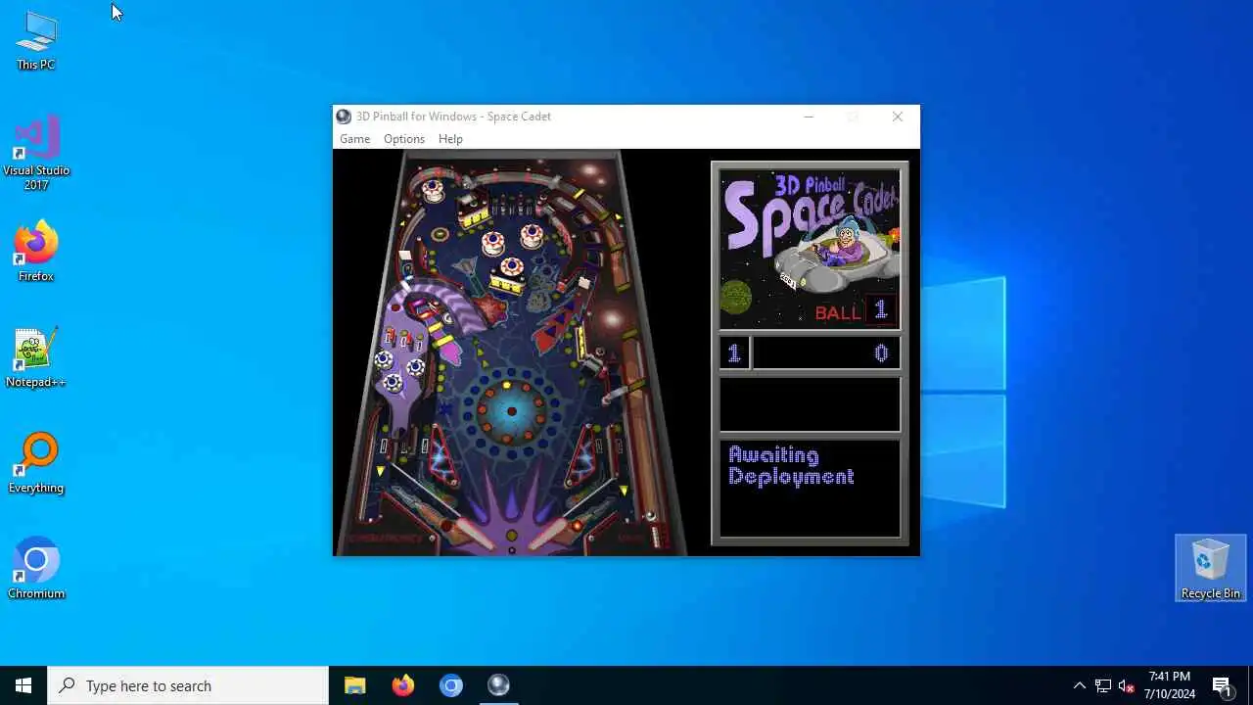
Task: Click the Type here to search box
Action: (188, 685)
